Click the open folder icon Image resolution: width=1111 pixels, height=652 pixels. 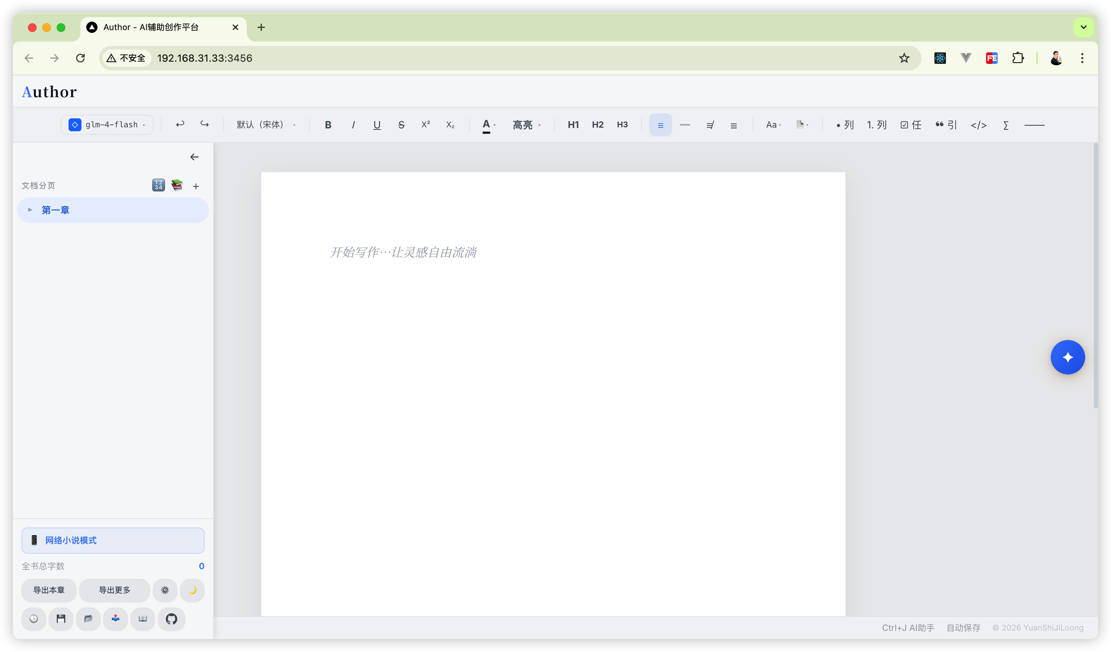pyautogui.click(x=88, y=619)
